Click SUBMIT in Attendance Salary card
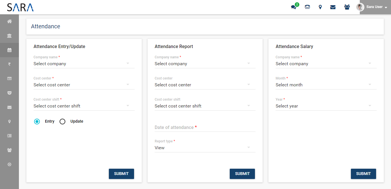391x189 pixels. pos(363,174)
